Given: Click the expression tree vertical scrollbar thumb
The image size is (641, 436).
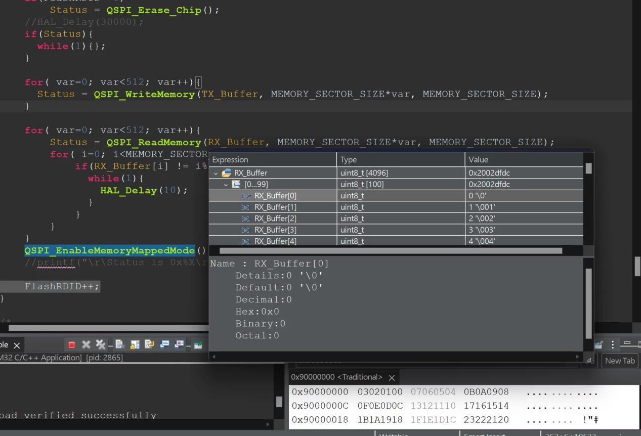Looking at the screenshot, I should [588, 168].
